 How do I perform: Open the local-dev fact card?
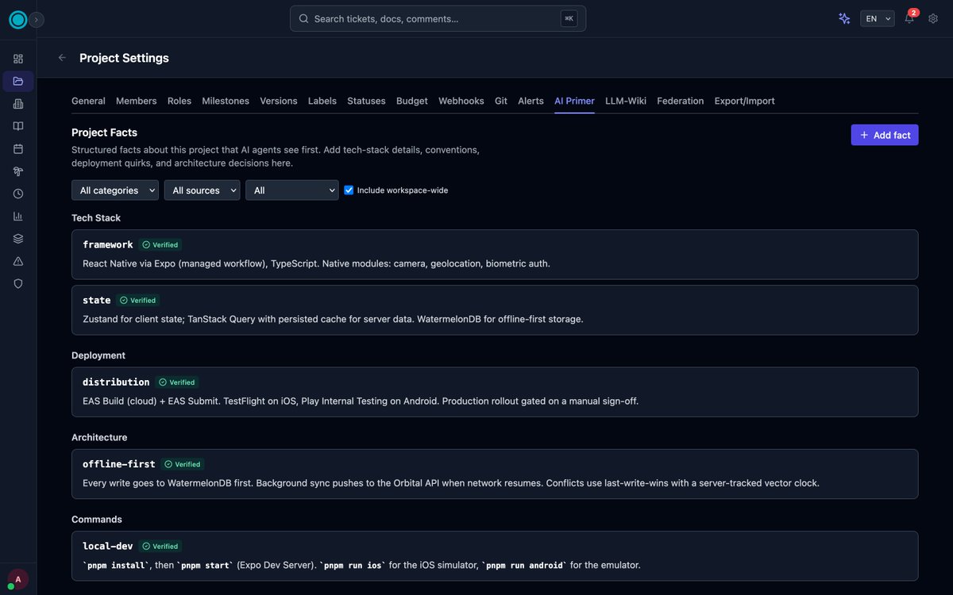pos(495,556)
